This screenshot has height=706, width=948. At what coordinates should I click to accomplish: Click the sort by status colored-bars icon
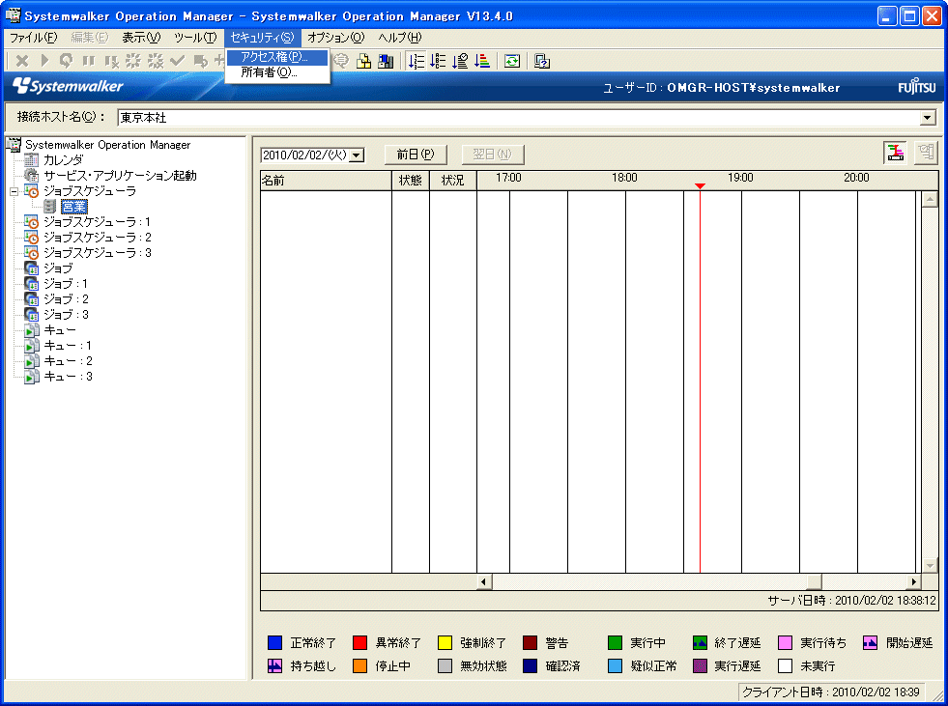click(x=482, y=61)
